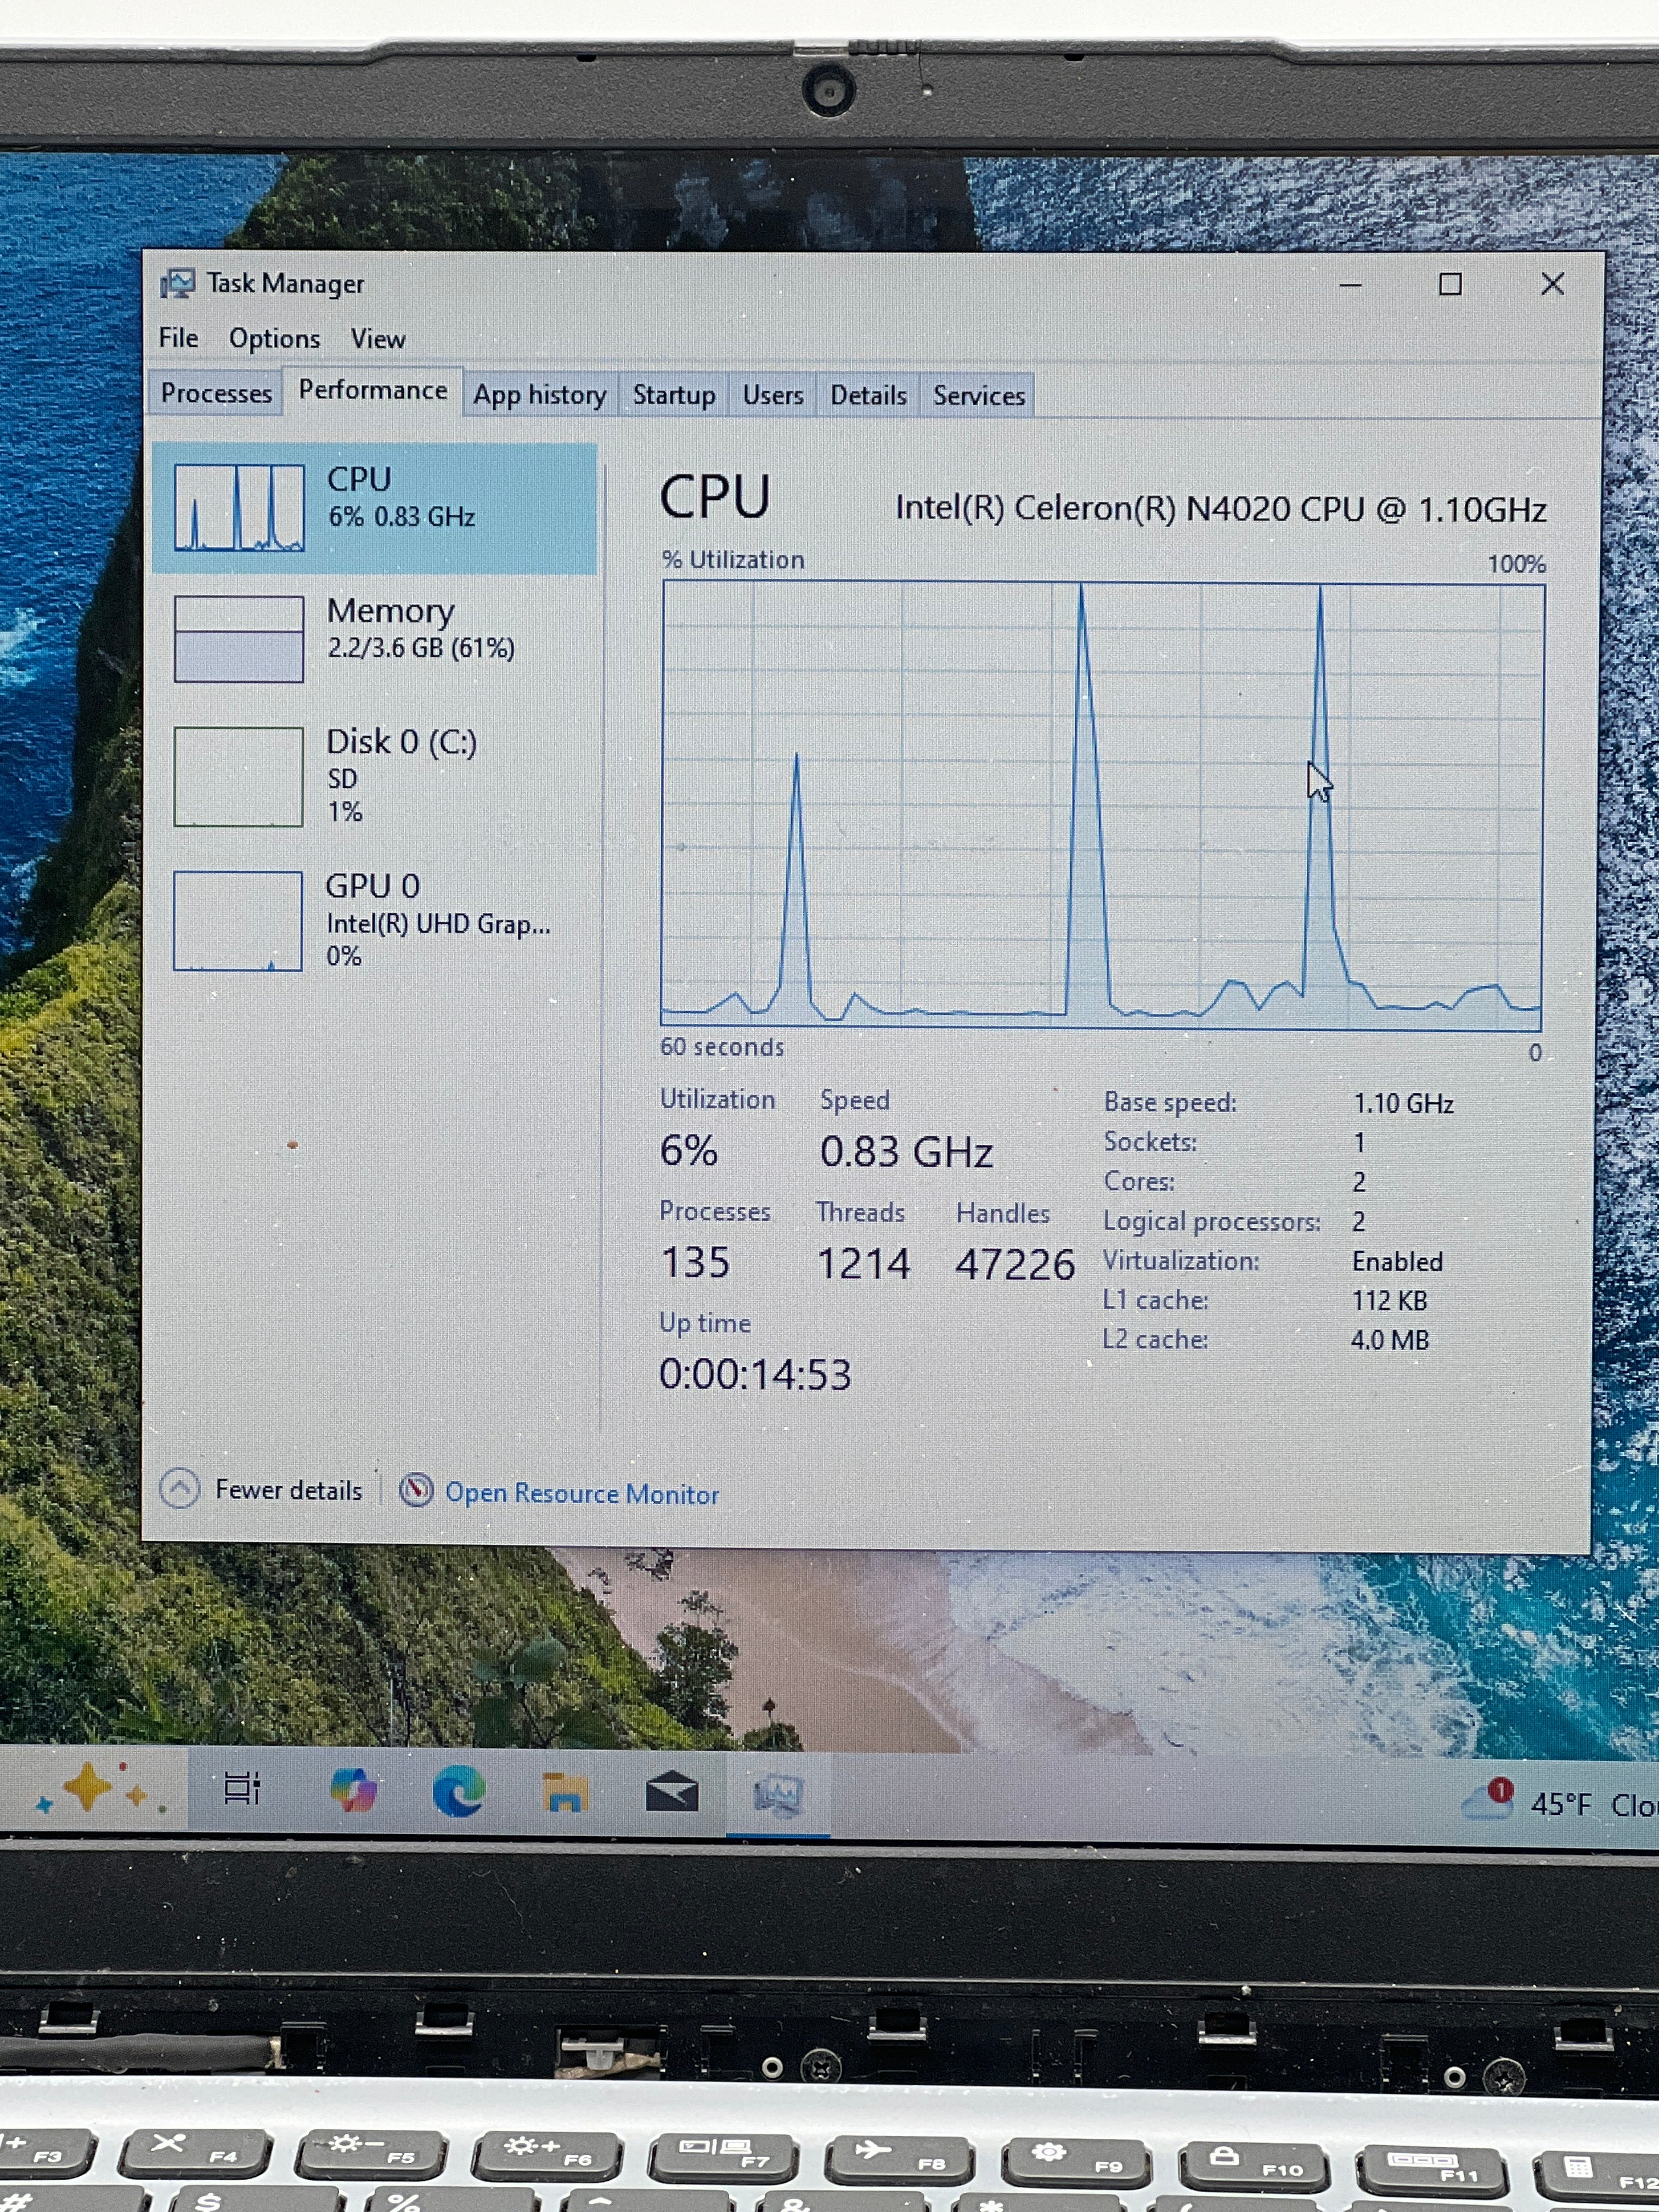Click the 0.83 GHz speed value
Screen dimensions: 1659x2212
pyautogui.click(x=906, y=1152)
